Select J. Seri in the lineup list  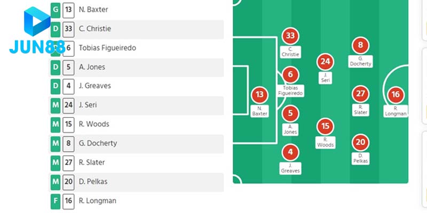[x=88, y=105]
